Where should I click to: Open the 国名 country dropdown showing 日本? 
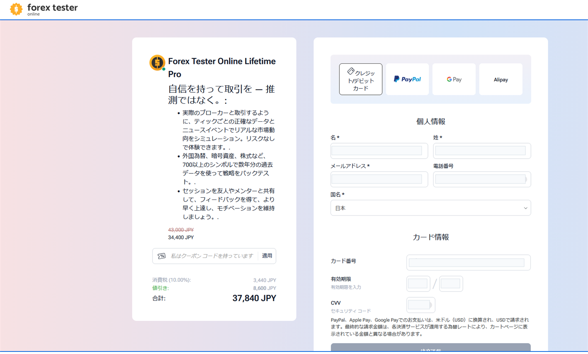click(431, 208)
